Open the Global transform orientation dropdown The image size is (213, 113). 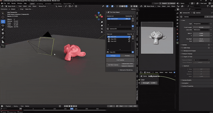pyautogui.click(x=60, y=6)
